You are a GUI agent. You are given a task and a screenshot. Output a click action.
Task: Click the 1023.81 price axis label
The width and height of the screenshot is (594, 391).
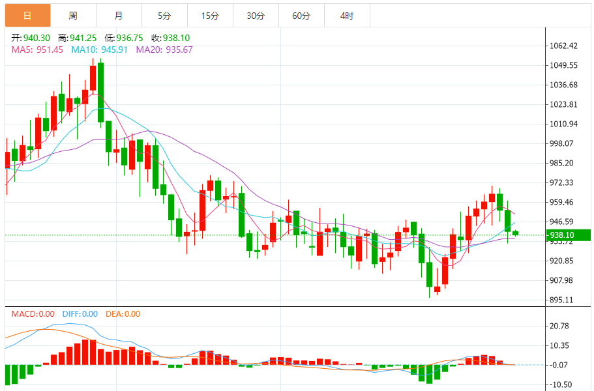(x=564, y=104)
